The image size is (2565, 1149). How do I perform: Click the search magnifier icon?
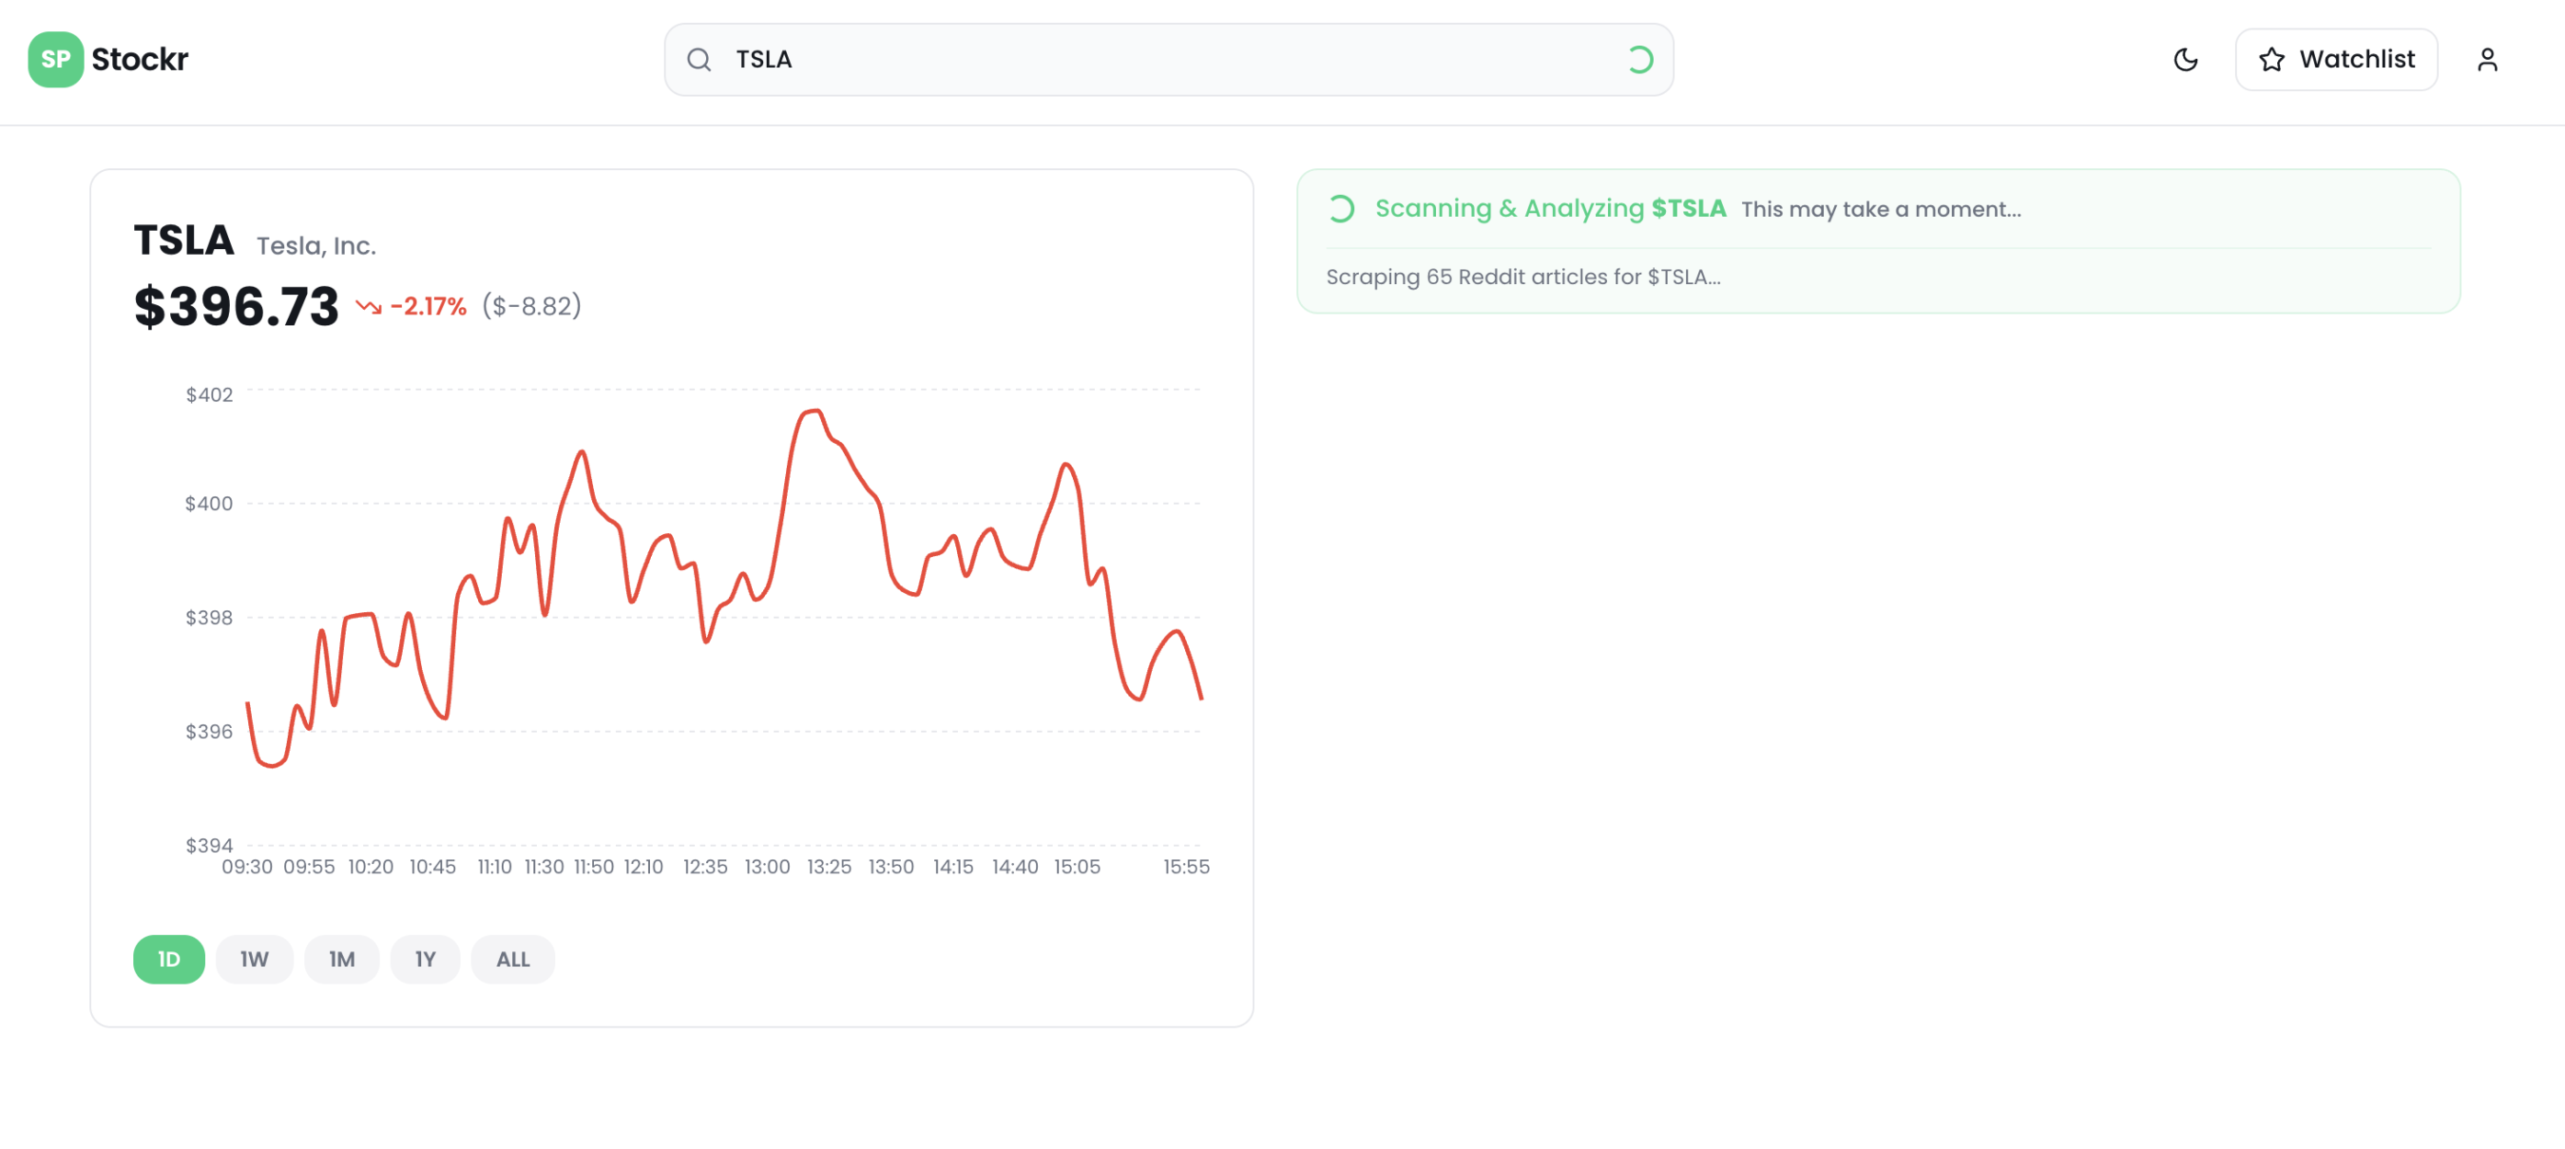click(699, 60)
